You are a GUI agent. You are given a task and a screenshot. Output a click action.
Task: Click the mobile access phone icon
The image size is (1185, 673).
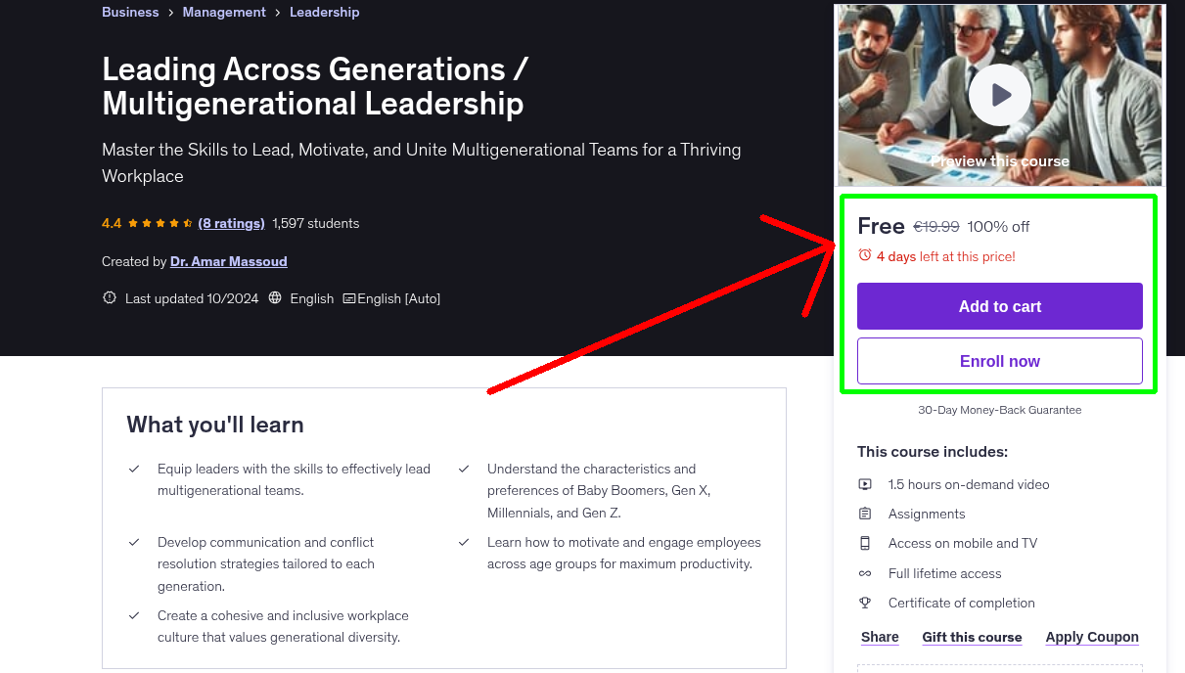pos(865,543)
